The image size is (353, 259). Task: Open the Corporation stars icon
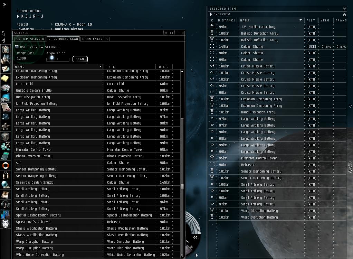click(6, 127)
